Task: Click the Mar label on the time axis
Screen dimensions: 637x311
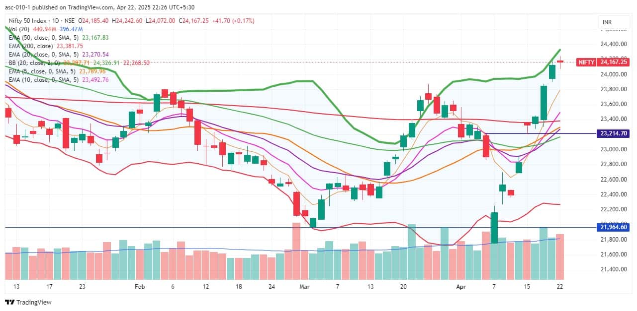Action: click(305, 286)
